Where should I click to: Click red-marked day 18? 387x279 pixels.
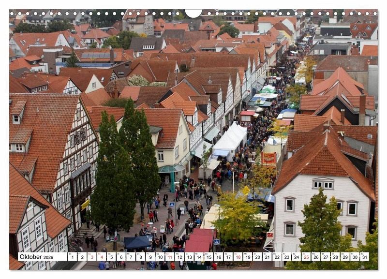pyautogui.click(x=238, y=257)
